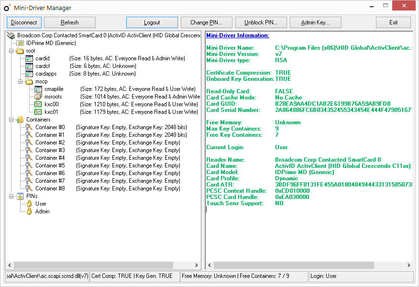Click the Container #2 keys icon
This screenshot has height=287, width=419.
[29, 143]
